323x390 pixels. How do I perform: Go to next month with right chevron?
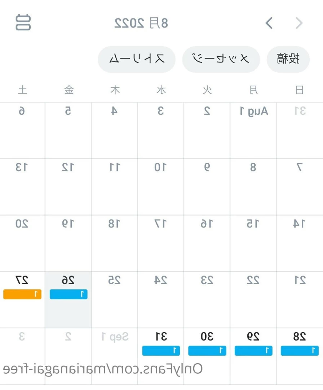pyautogui.click(x=299, y=23)
